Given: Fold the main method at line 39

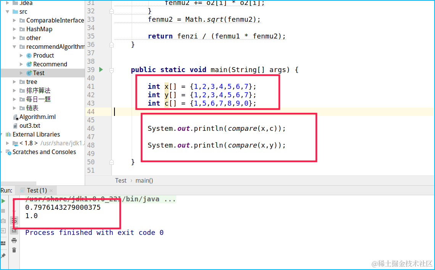Looking at the screenshot, I should (111, 71).
